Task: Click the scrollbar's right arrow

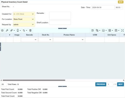Action: [x=124, y=80]
